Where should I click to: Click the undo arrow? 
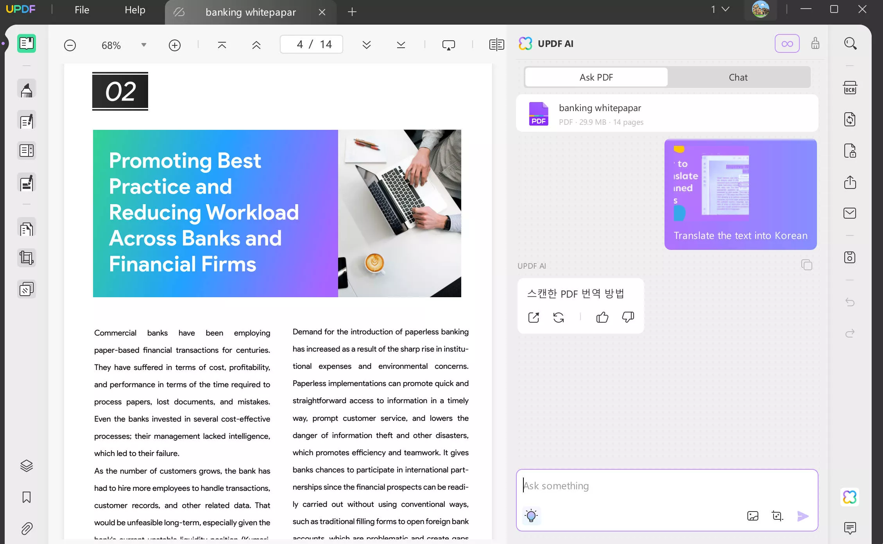(x=850, y=302)
